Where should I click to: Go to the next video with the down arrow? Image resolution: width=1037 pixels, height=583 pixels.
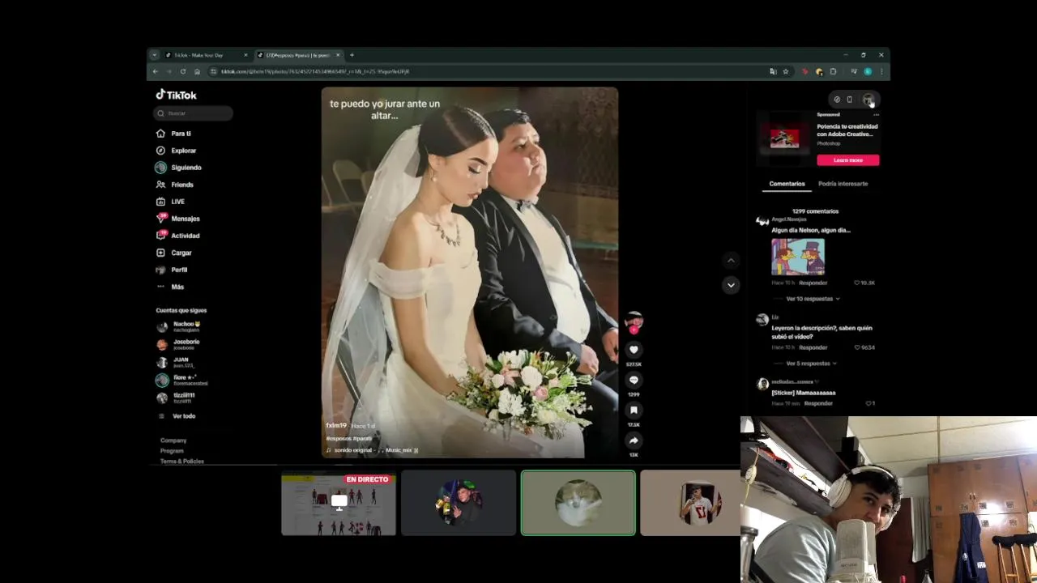pyautogui.click(x=731, y=285)
